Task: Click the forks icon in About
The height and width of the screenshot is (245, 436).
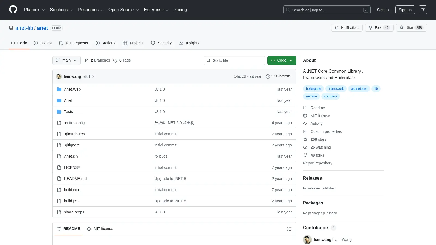Action: tap(305, 155)
